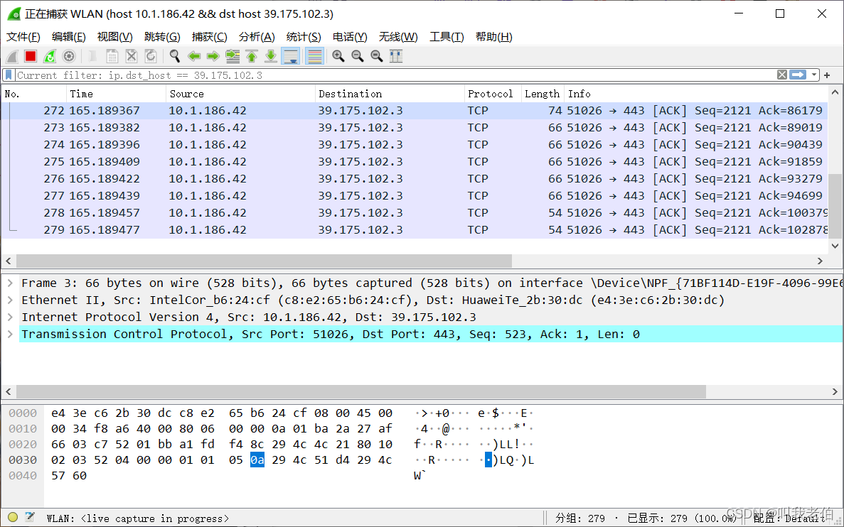Screen dimensions: 844x527
Task: Expand the Internet Protocol Version 4 row
Action: click(10, 317)
